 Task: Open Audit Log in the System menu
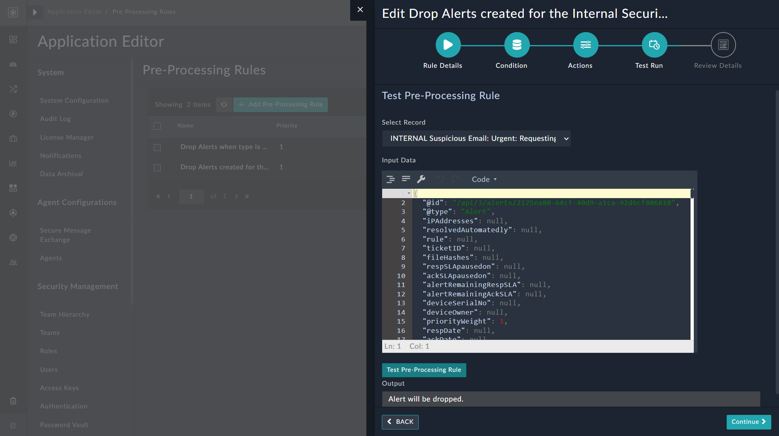click(55, 119)
